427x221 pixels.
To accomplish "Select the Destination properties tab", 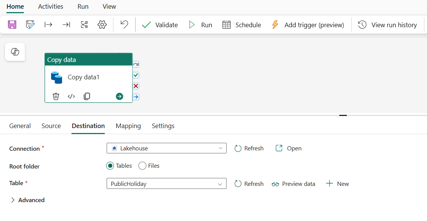I will (88, 126).
